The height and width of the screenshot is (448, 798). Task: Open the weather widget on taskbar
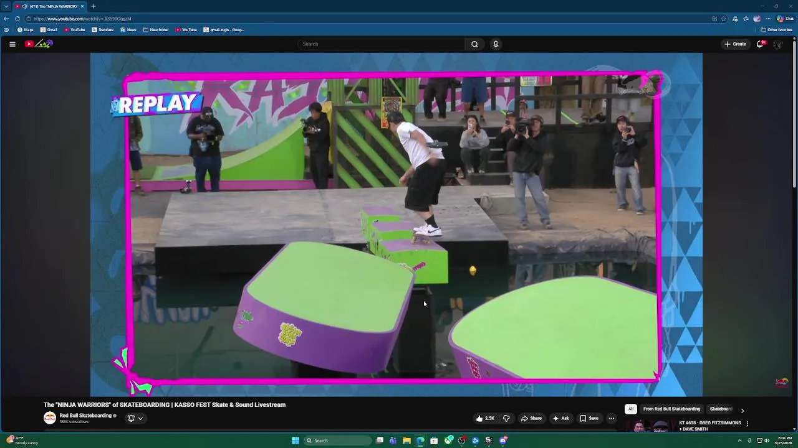point(22,441)
